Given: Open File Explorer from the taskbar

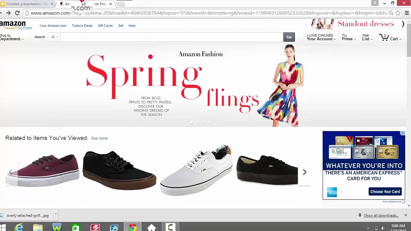Looking at the screenshot, I should tap(38, 227).
